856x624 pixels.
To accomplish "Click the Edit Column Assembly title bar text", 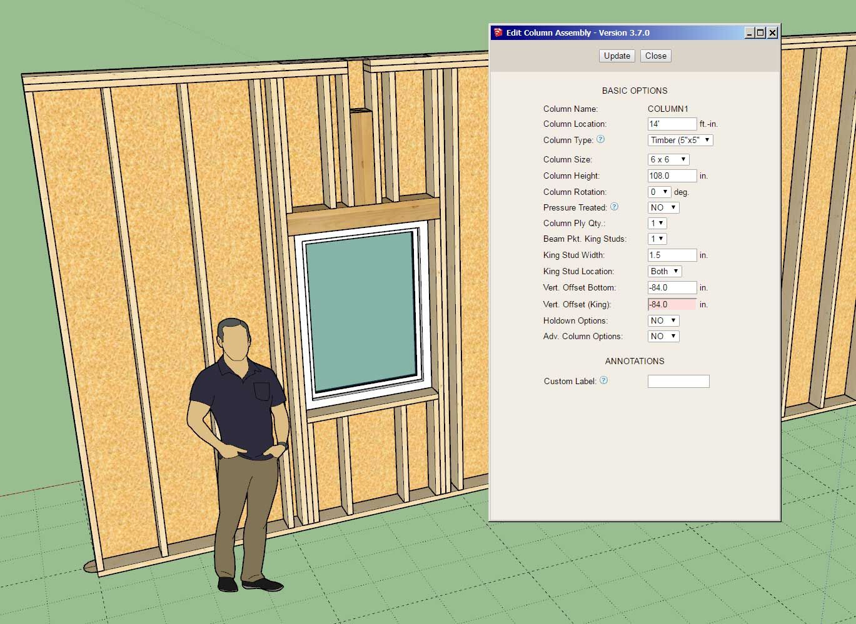I will click(578, 32).
